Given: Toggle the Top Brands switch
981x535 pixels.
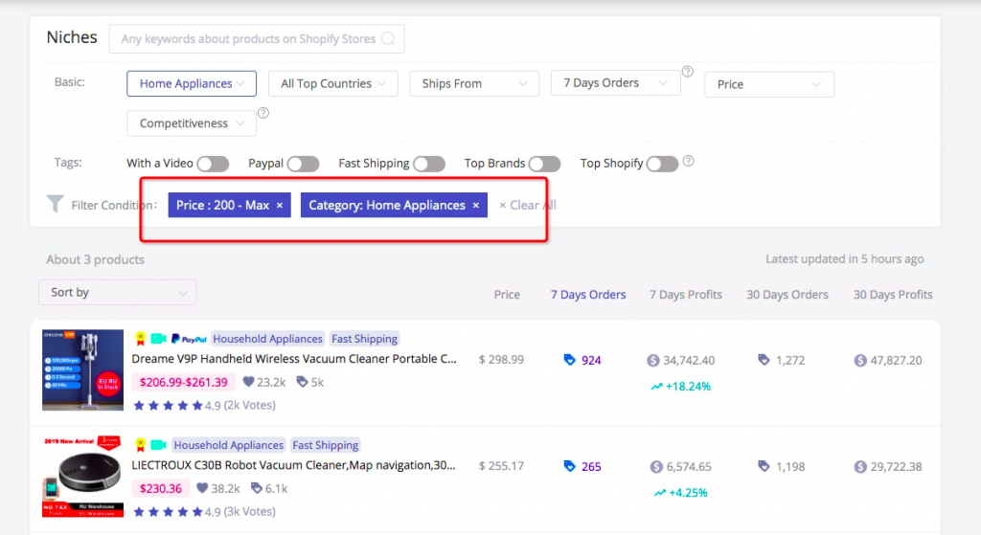Looking at the screenshot, I should (544, 164).
